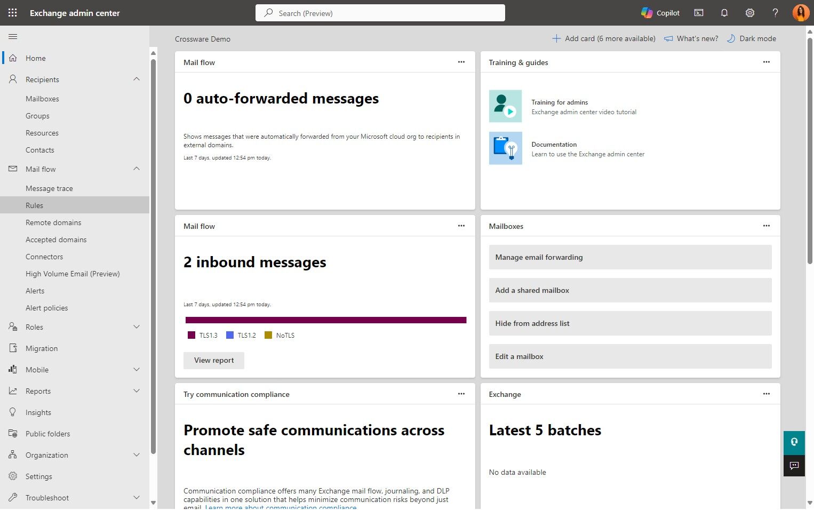This screenshot has height=510, width=814.
Task: Expand the Roles section chevron
Action: coord(137,327)
